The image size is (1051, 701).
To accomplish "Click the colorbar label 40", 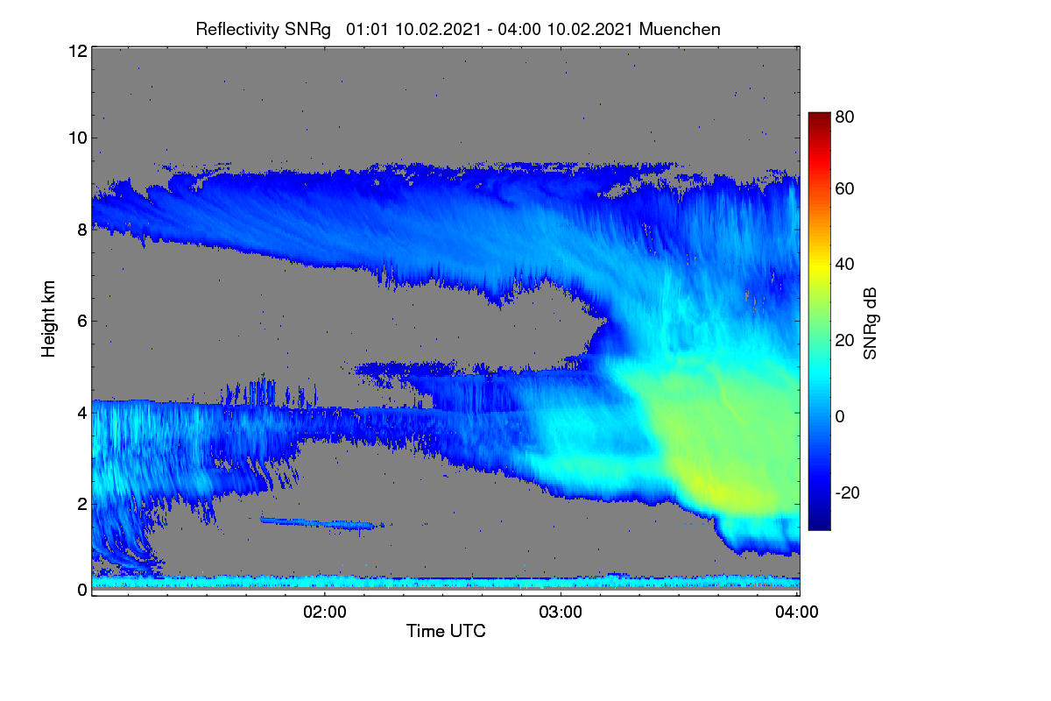I will point(844,264).
